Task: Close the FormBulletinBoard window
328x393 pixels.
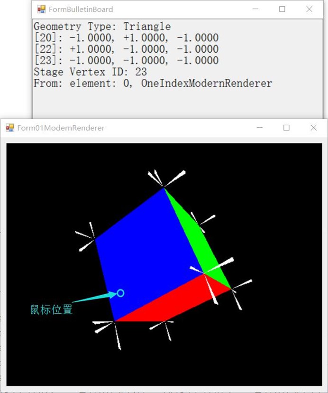Action: click(x=309, y=9)
